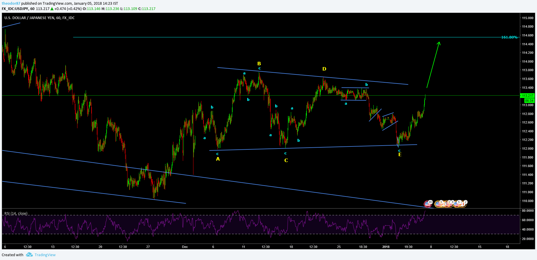Screen dimensions: 537x260
Task: Click the 114.000 price axis label
Action: [x=528, y=61]
